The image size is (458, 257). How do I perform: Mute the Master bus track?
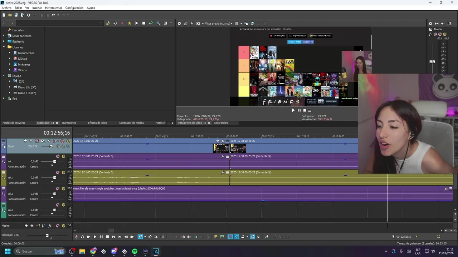[58, 226]
